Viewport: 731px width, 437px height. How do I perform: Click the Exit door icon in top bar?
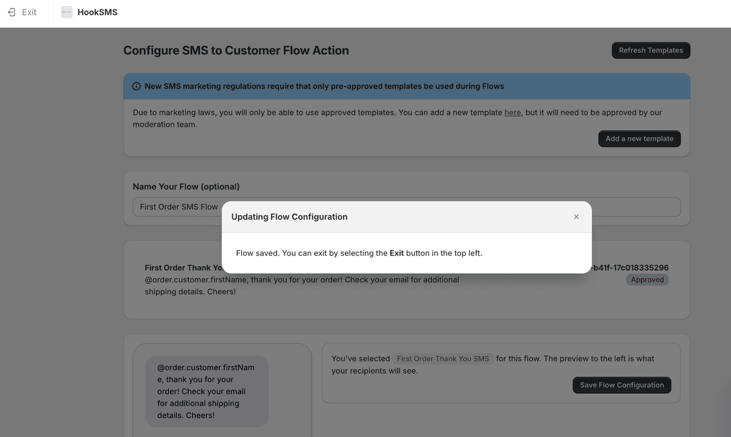pyautogui.click(x=12, y=12)
